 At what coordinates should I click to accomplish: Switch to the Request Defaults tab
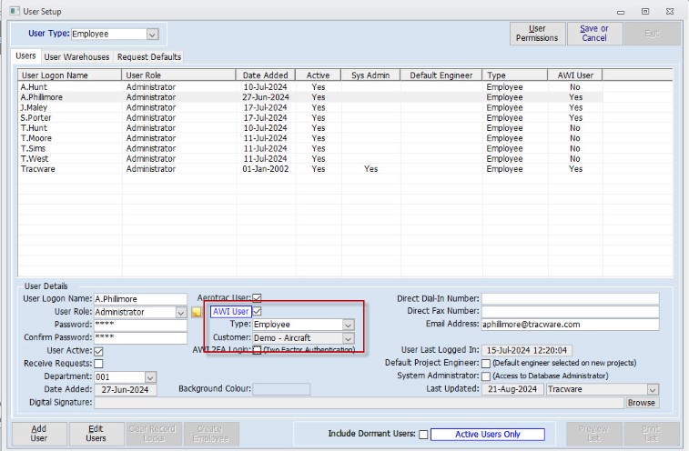149,57
